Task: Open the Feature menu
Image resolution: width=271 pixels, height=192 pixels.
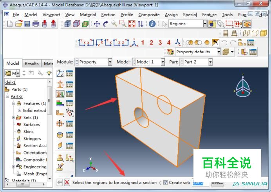Action: tap(209, 15)
